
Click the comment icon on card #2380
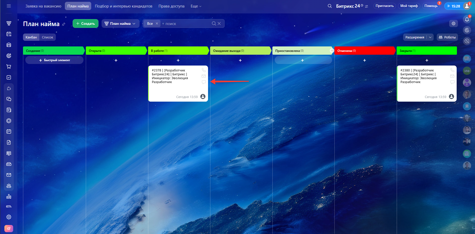pyautogui.click(x=452, y=82)
